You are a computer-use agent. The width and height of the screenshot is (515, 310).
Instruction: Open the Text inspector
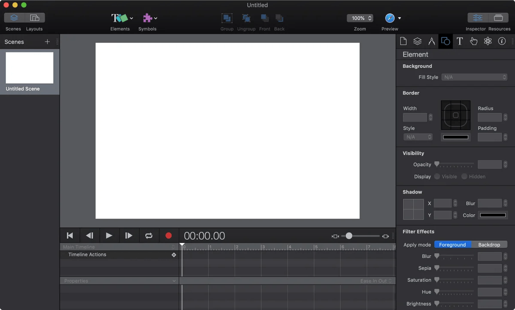click(x=460, y=41)
